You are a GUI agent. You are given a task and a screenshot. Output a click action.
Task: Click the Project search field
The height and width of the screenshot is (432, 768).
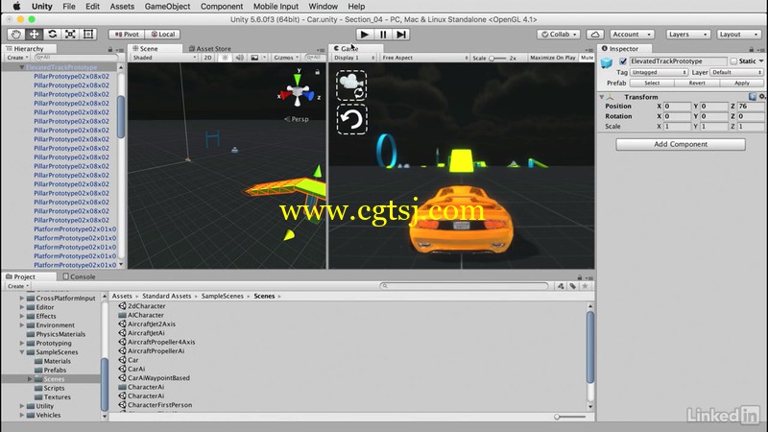tap(465, 286)
